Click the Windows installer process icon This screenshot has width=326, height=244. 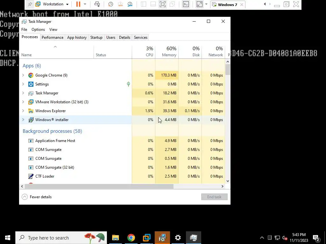tap(31, 120)
